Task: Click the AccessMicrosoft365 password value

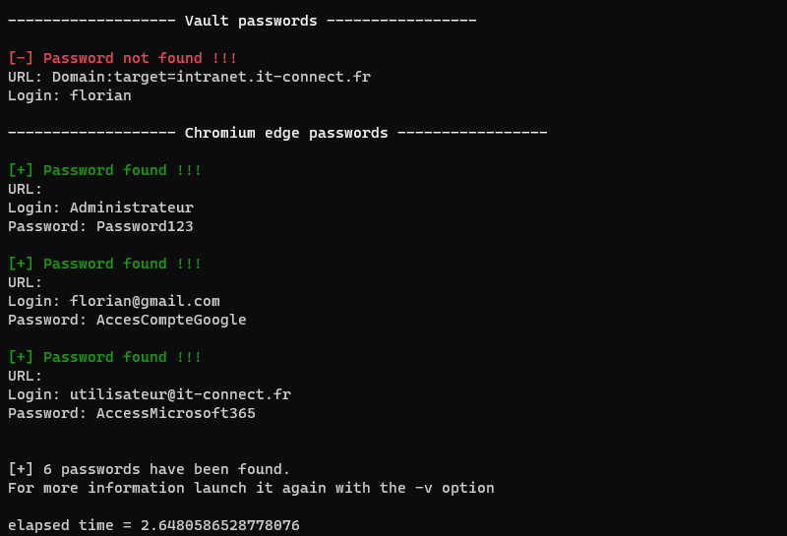Action: 175,413
